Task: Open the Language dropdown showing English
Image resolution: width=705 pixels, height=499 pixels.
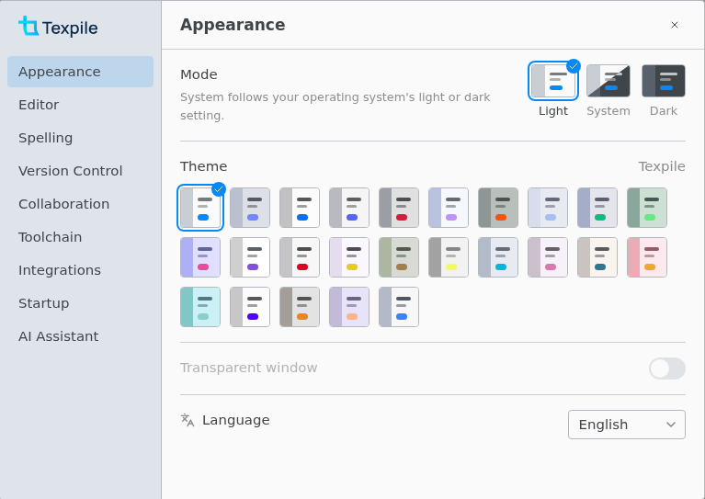Action: 626,425
